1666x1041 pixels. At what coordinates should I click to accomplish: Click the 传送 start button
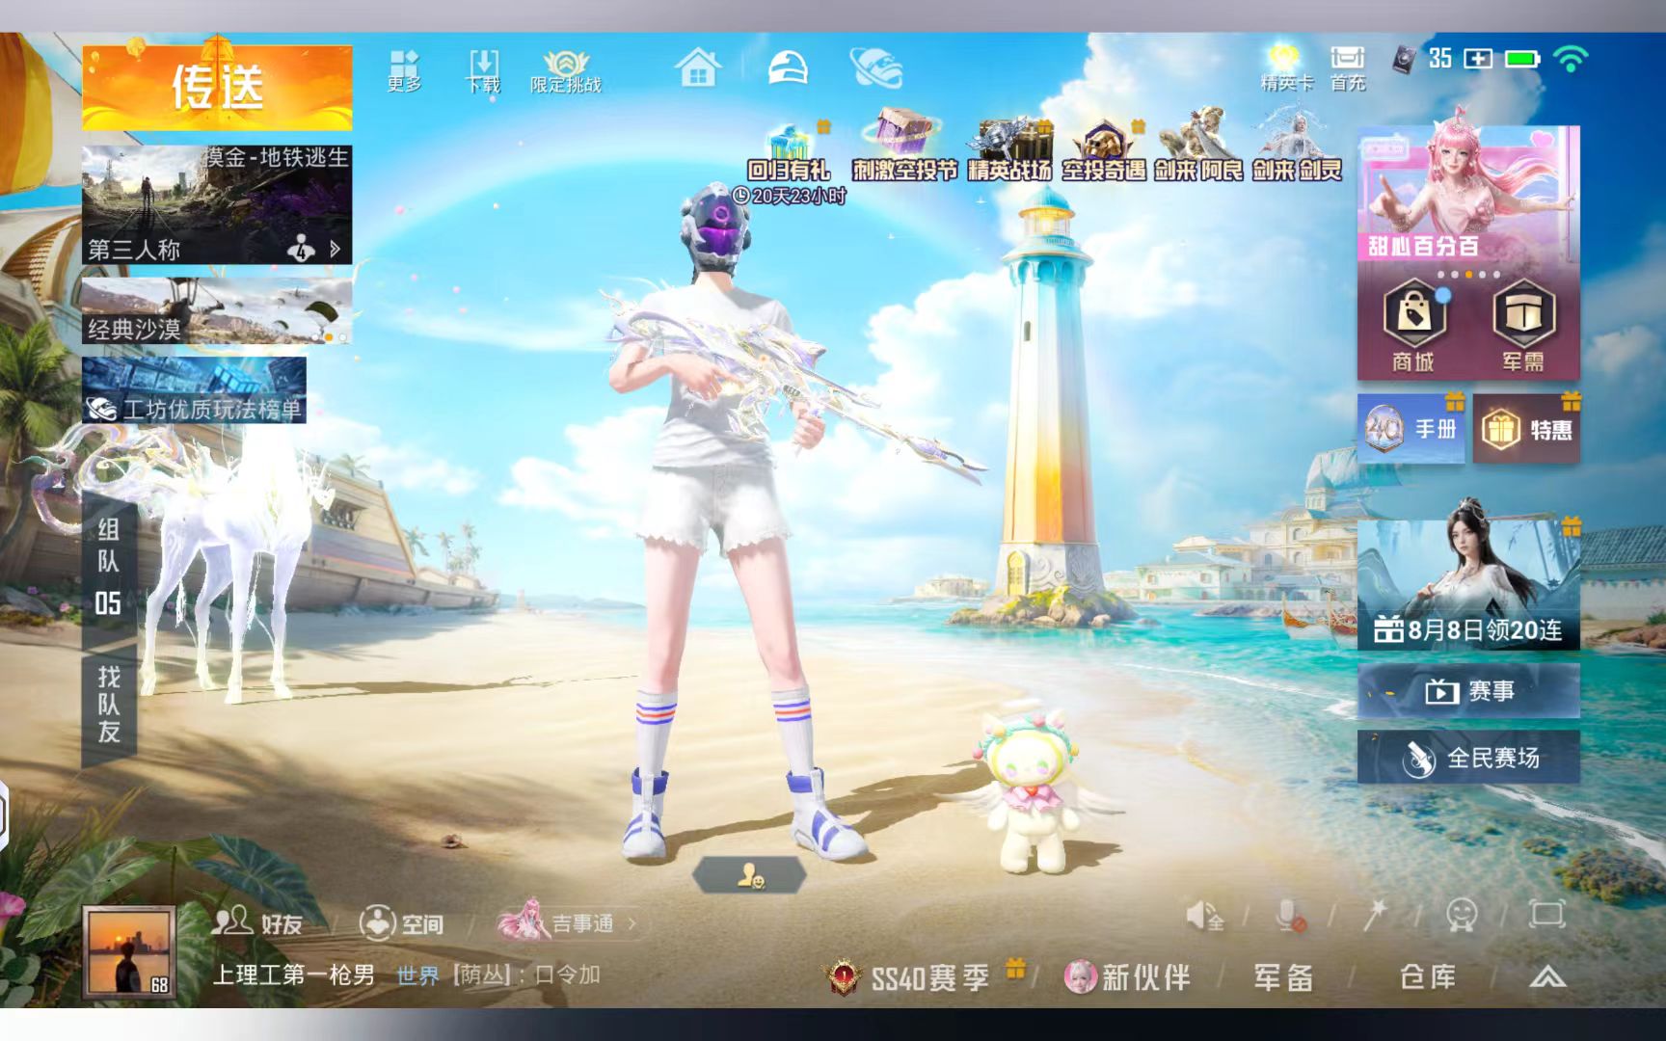click(217, 87)
